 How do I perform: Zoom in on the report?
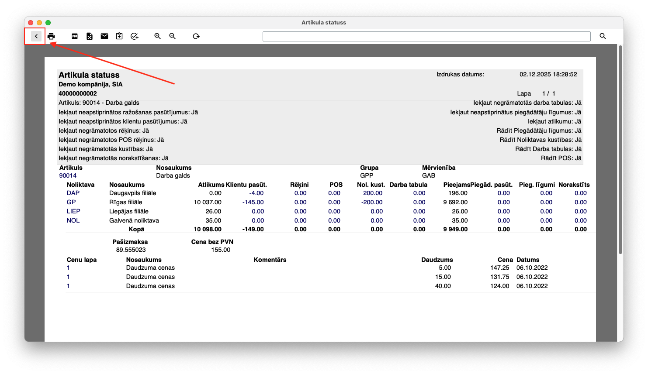tap(158, 36)
